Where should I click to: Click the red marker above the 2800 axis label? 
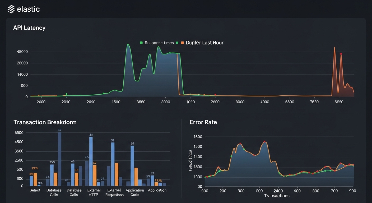[215, 94]
